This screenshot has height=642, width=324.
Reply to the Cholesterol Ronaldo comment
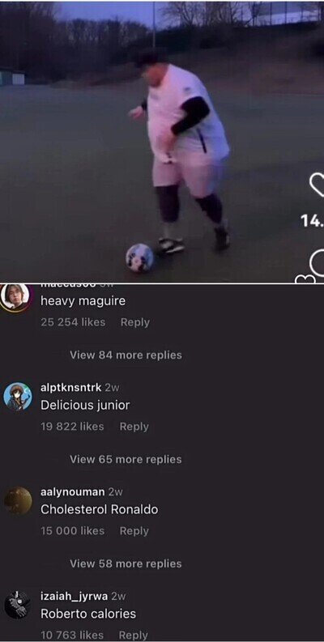pos(134,531)
